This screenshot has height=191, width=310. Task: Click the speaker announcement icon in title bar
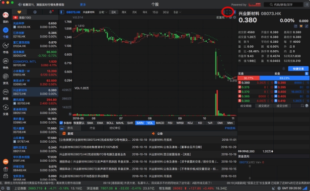tap(20, 4)
